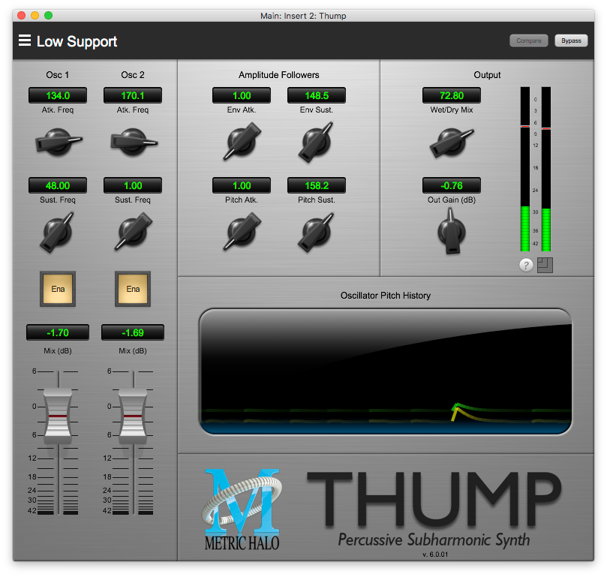The height and width of the screenshot is (577, 607).
Task: Click the Oscillator Pitch History display
Action: [385, 371]
